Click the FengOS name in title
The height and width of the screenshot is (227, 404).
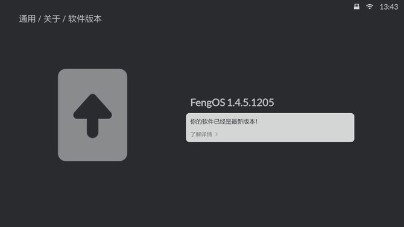(x=207, y=102)
